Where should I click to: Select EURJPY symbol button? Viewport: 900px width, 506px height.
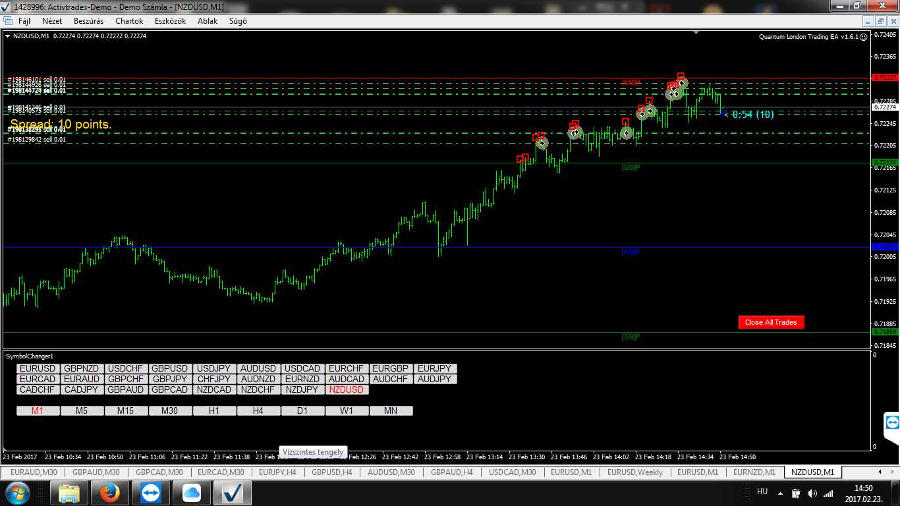(x=436, y=369)
